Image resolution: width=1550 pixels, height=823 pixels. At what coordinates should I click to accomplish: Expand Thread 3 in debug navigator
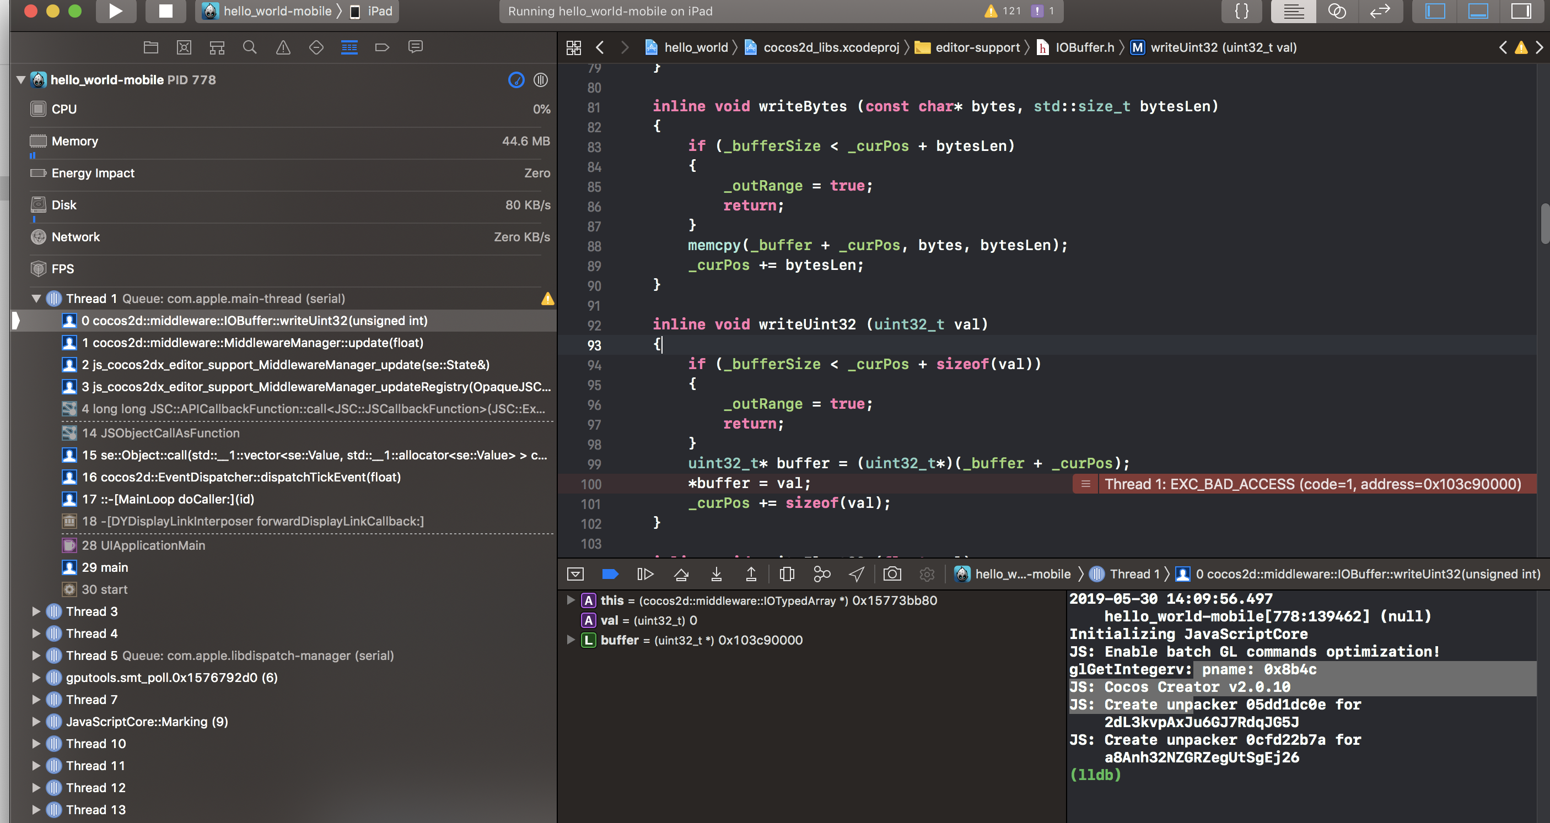(x=36, y=611)
